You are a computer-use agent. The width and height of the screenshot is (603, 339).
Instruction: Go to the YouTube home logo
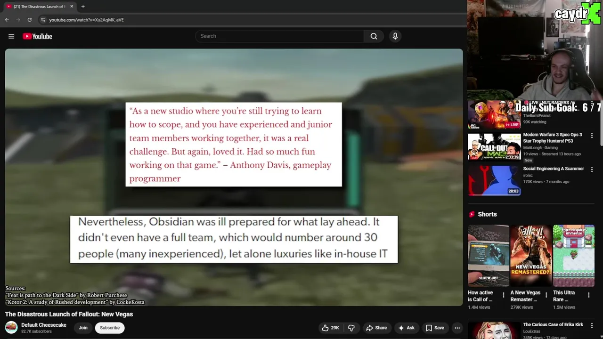37,36
